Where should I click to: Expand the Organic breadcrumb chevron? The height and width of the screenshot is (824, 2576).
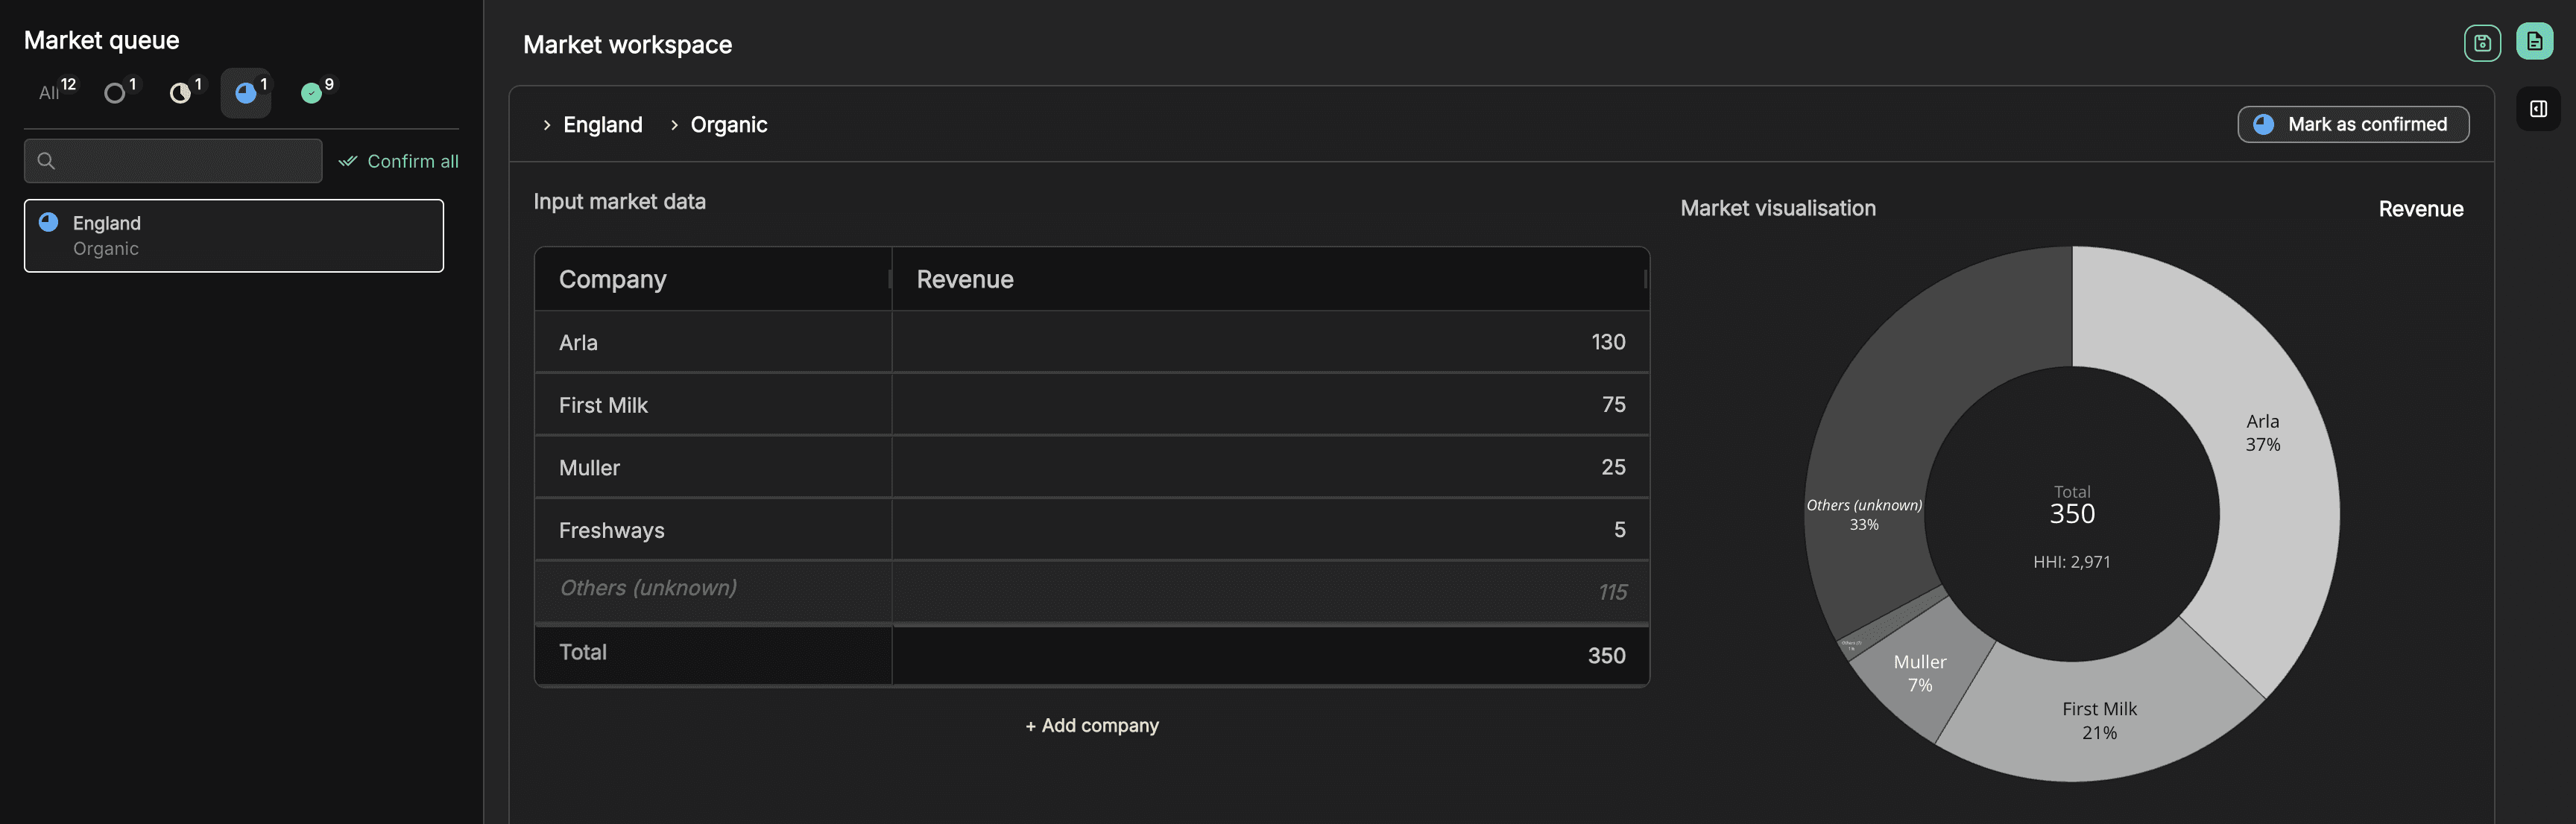click(x=674, y=125)
